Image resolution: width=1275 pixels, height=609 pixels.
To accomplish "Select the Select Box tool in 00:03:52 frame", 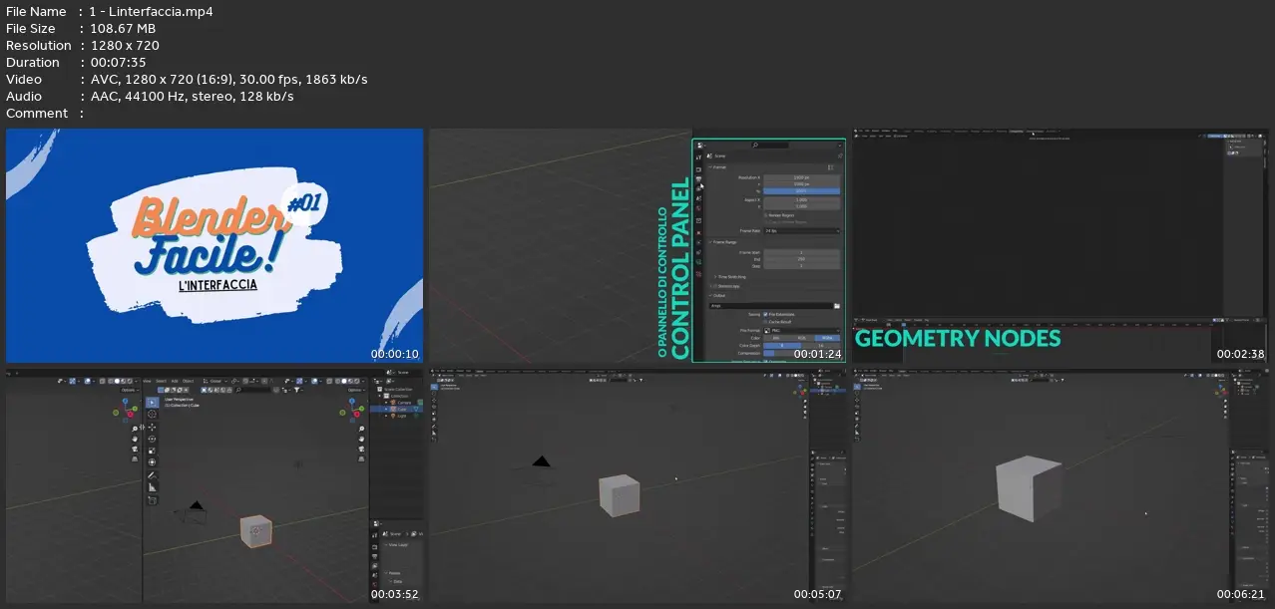I will [152, 403].
